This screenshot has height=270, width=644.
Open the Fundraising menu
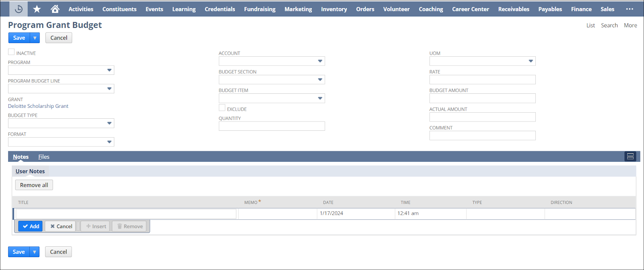click(x=260, y=9)
